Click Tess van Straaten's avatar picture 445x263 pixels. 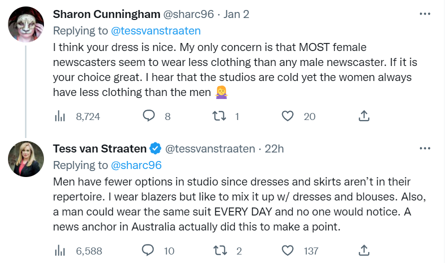pos(26,159)
